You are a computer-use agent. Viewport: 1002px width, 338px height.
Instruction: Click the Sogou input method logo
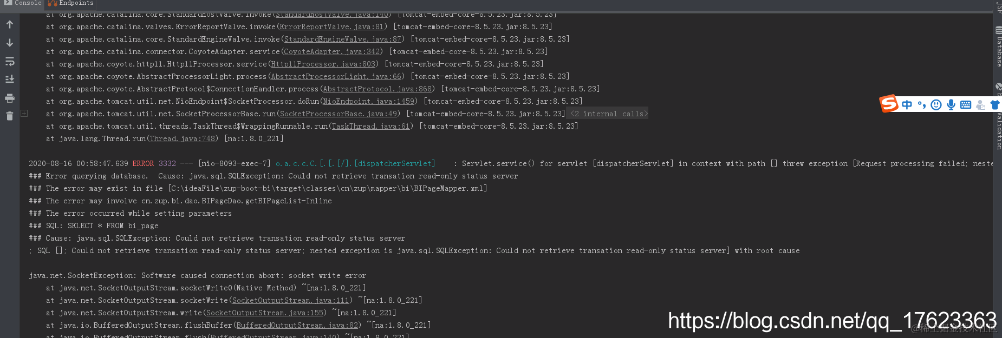[x=889, y=103]
